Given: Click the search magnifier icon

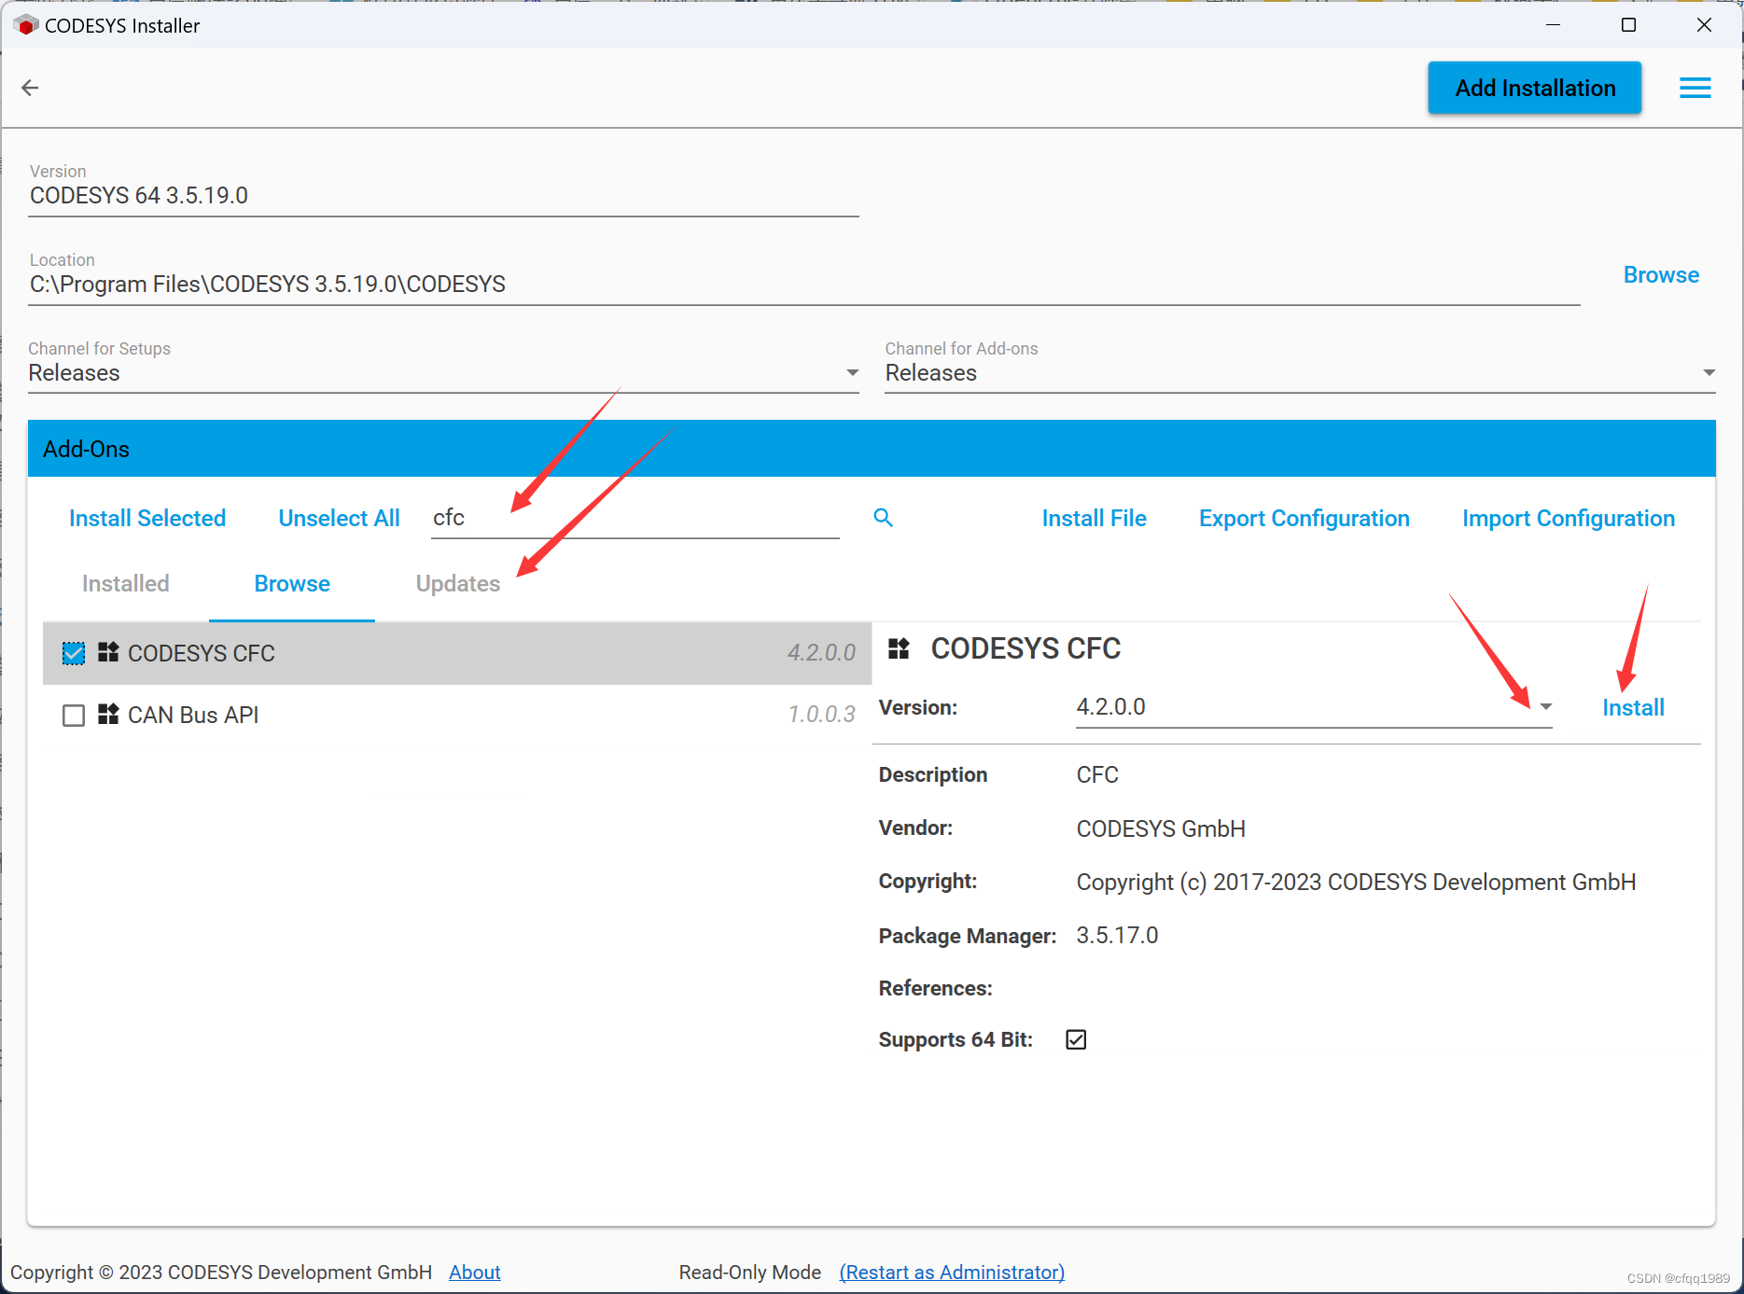Looking at the screenshot, I should 883,518.
